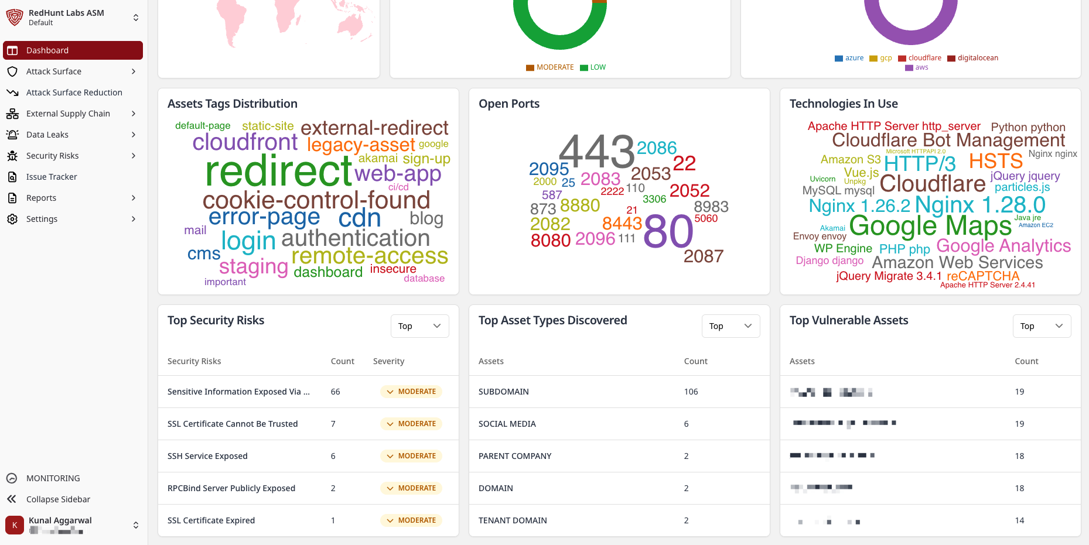This screenshot has height=545, width=1089.
Task: Expand the Data Leaks chevron
Action: coord(134,135)
